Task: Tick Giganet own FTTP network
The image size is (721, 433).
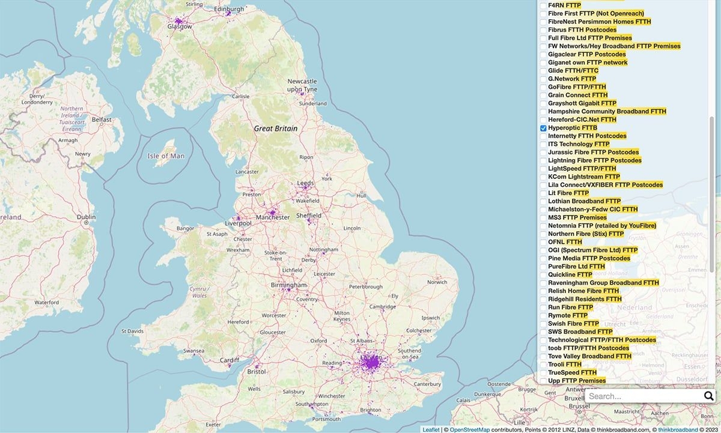Action: click(543, 62)
